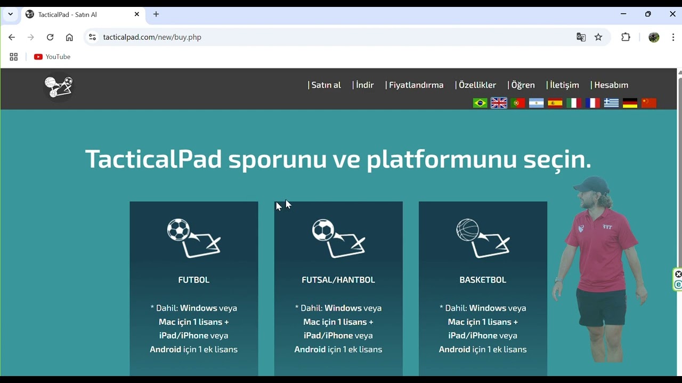Viewport: 682px width, 383px height.
Task: Select the FUTBOL card title
Action: click(x=193, y=280)
